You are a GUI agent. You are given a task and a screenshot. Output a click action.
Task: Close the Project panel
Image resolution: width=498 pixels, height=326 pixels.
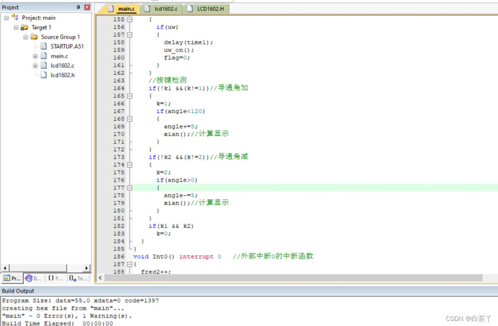coord(87,7)
